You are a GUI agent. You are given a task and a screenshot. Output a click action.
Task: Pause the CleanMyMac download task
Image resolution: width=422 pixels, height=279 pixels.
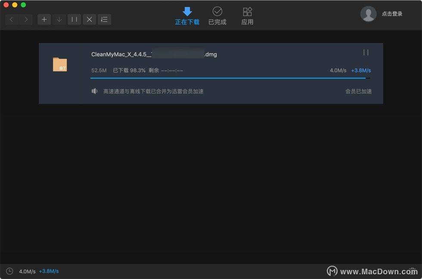pyautogui.click(x=366, y=52)
